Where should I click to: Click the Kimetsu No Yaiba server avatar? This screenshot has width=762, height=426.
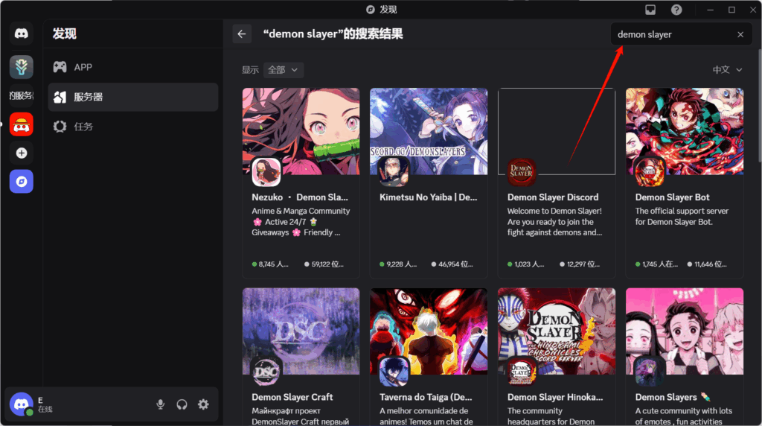point(394,171)
